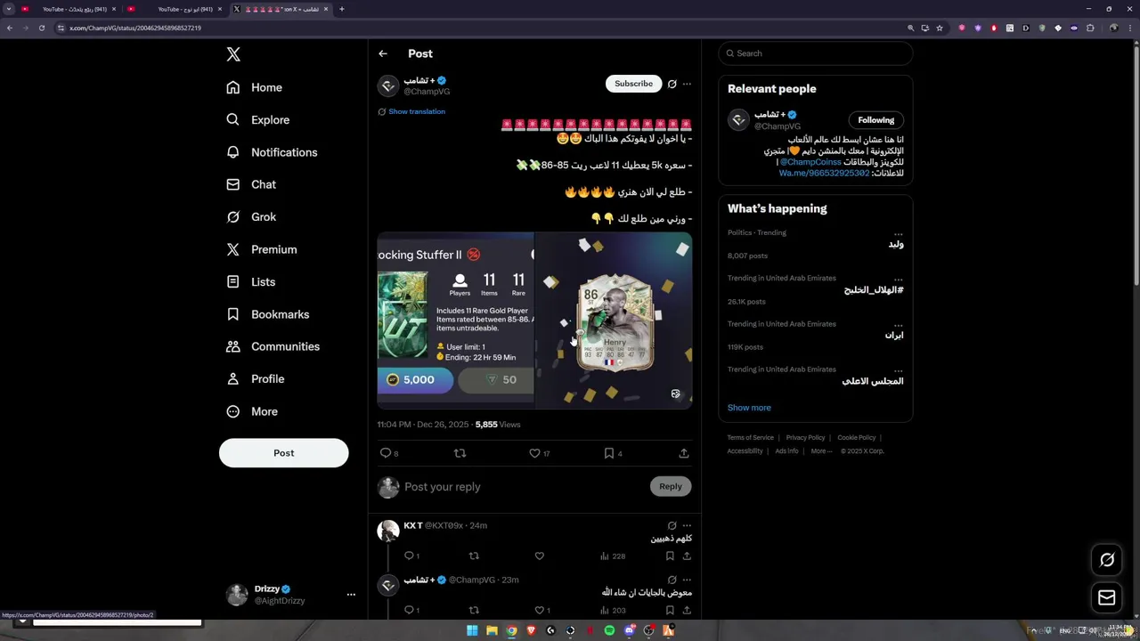Screen dimensions: 1140x641
Task: Switch to the first YouTube browser tab
Action: coord(68,9)
